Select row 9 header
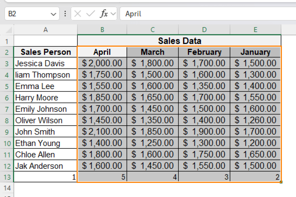 pos(7,132)
